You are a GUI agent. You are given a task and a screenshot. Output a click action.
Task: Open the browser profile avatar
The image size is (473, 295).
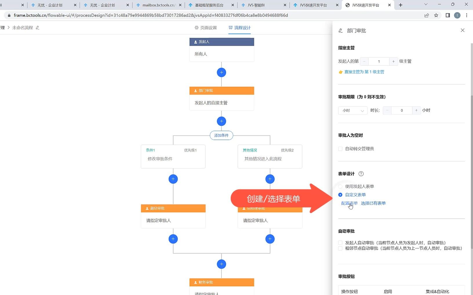pos(457,15)
